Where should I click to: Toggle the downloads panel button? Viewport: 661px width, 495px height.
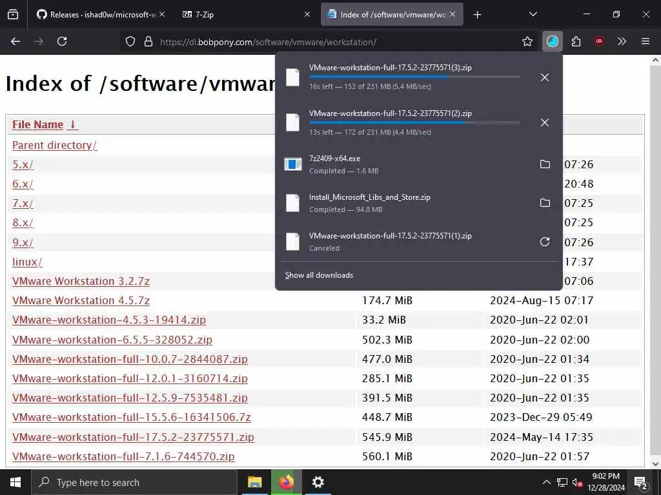553,41
